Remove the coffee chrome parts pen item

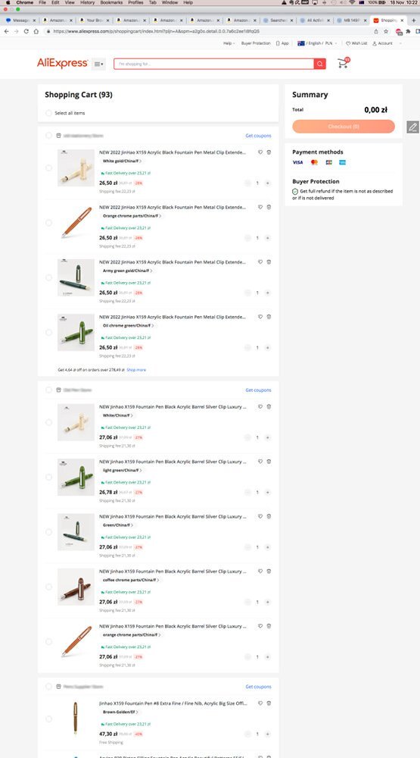(269, 572)
